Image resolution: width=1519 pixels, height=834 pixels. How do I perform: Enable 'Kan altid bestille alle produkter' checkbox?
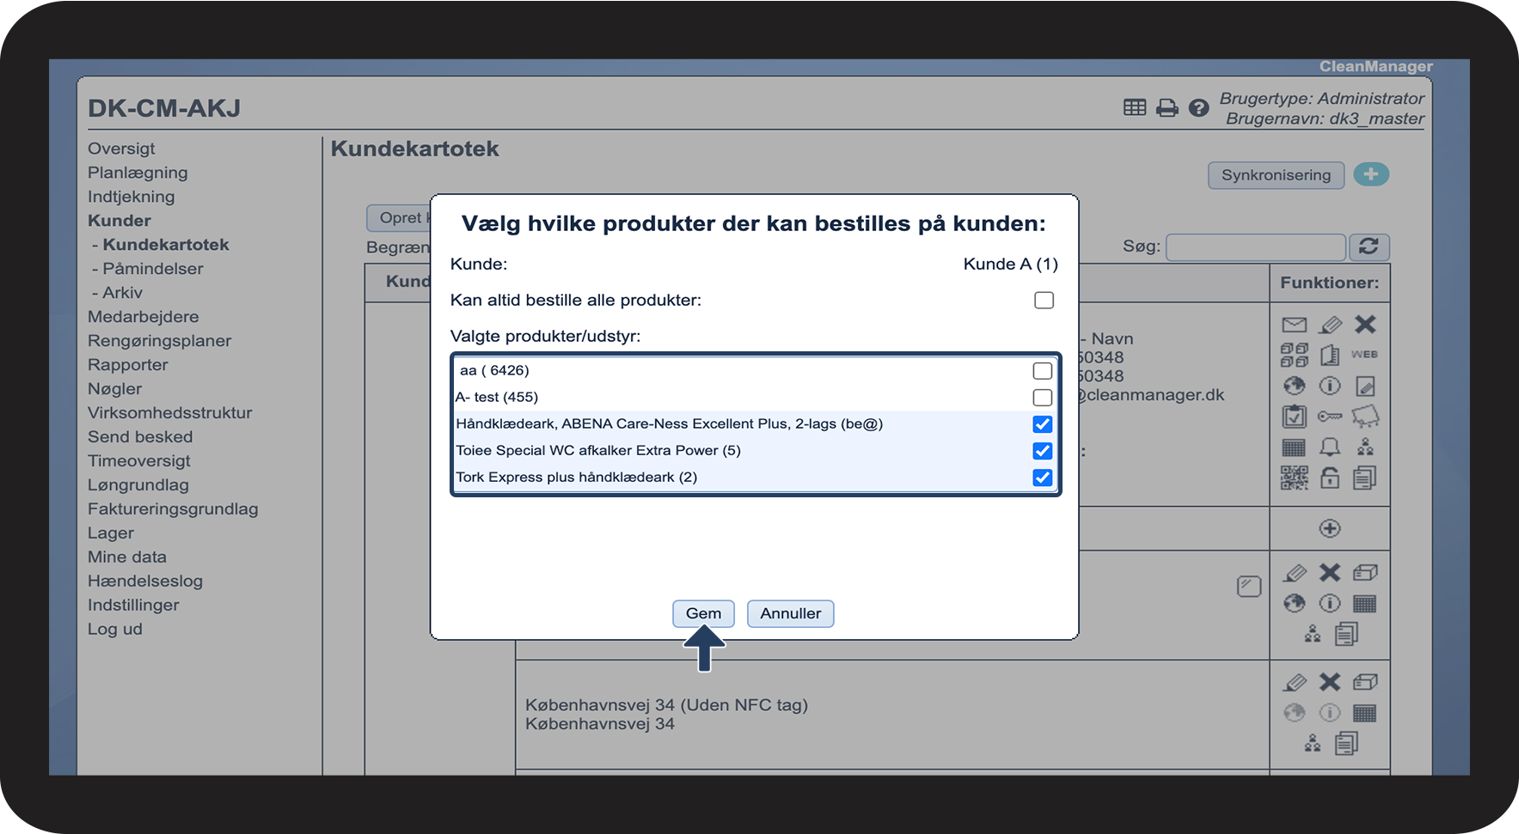coord(1044,300)
